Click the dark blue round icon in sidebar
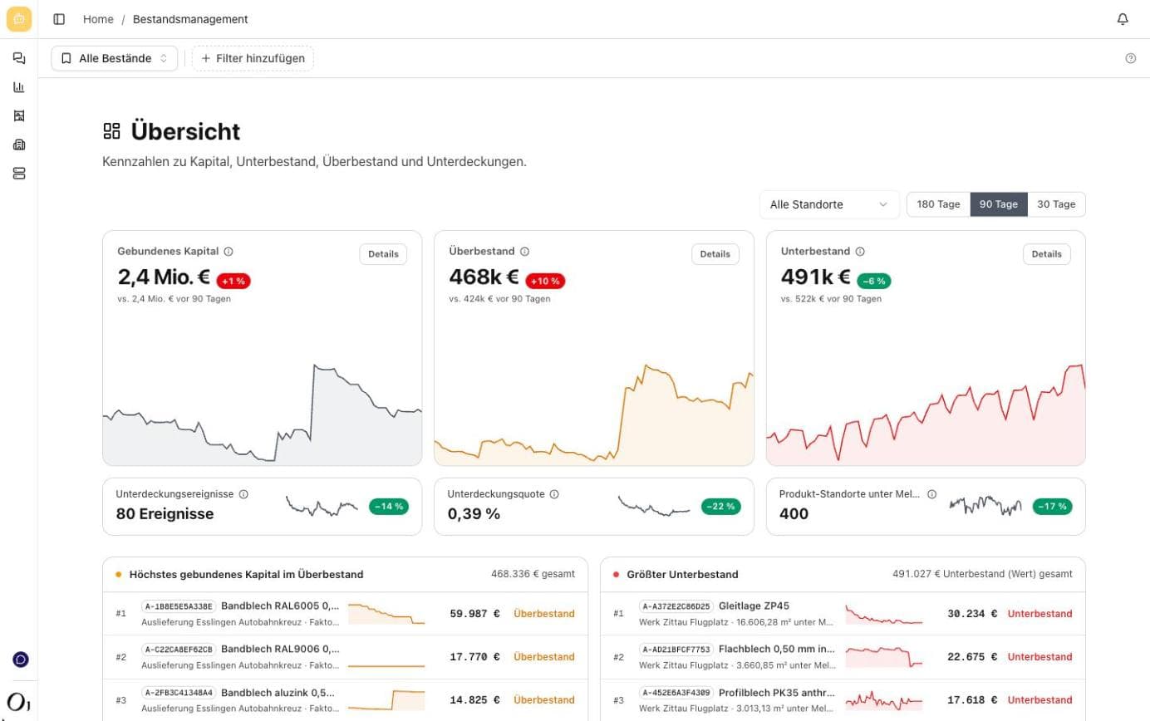Image resolution: width=1150 pixels, height=721 pixels. pyautogui.click(x=21, y=660)
